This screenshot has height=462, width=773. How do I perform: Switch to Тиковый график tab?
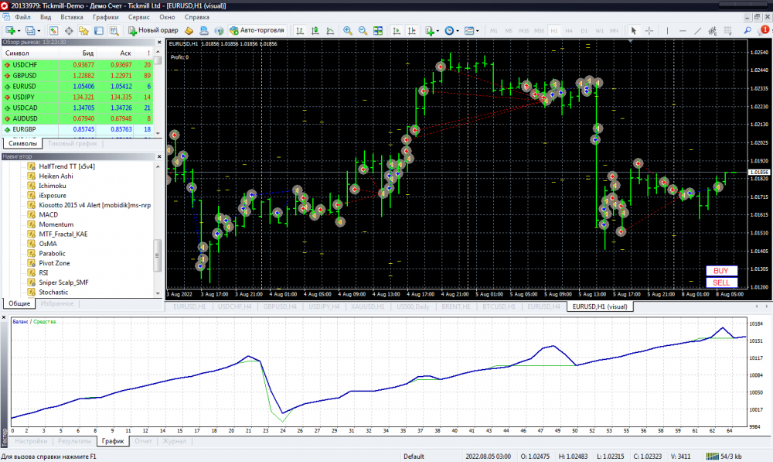click(73, 144)
